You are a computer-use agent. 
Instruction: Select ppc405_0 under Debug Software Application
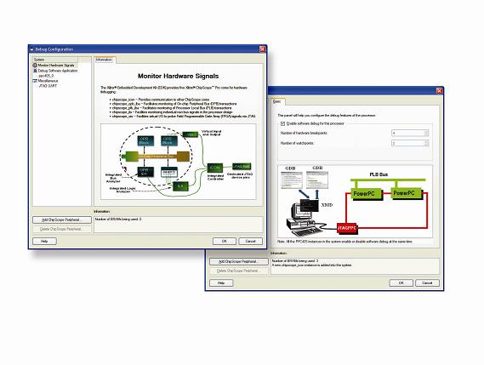tap(46, 76)
